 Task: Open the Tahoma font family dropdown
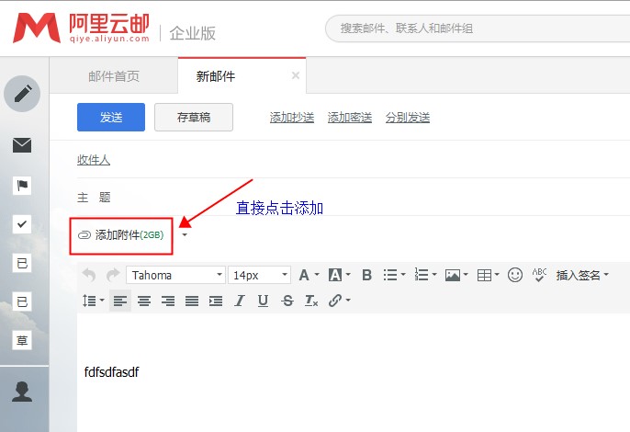pyautogui.click(x=176, y=275)
